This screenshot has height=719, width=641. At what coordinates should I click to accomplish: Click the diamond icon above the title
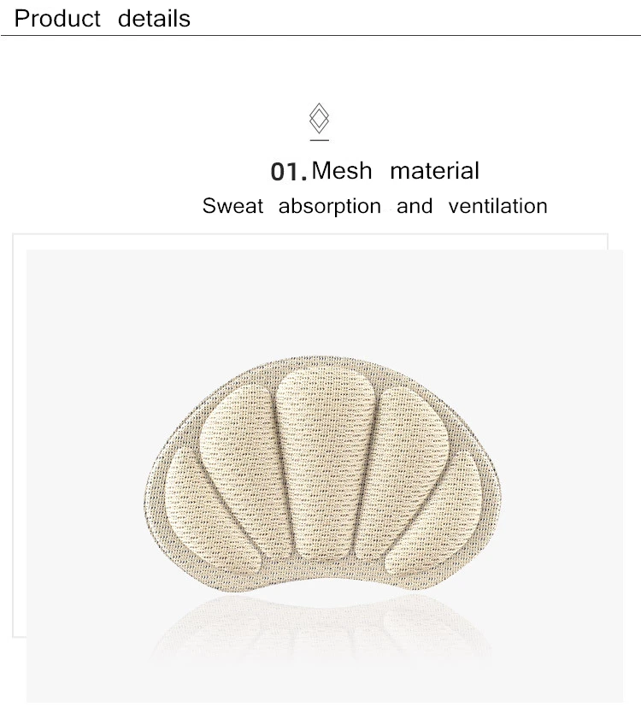319,118
